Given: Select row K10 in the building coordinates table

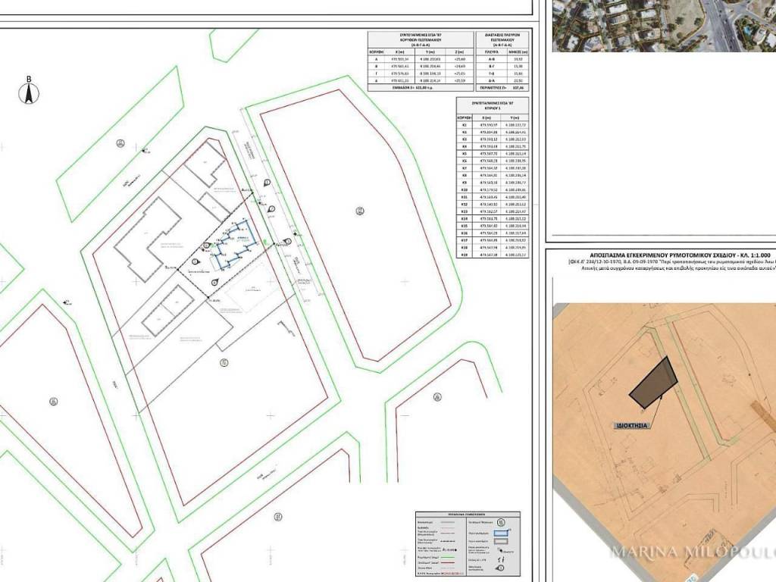Looking at the screenshot, I should click(493, 189).
